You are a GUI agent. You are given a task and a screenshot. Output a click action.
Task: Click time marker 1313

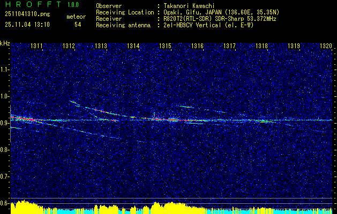(x=101, y=45)
